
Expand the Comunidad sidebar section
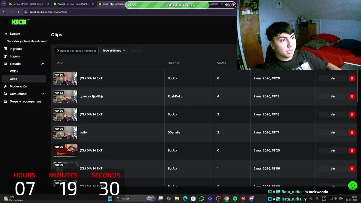click(x=43, y=94)
